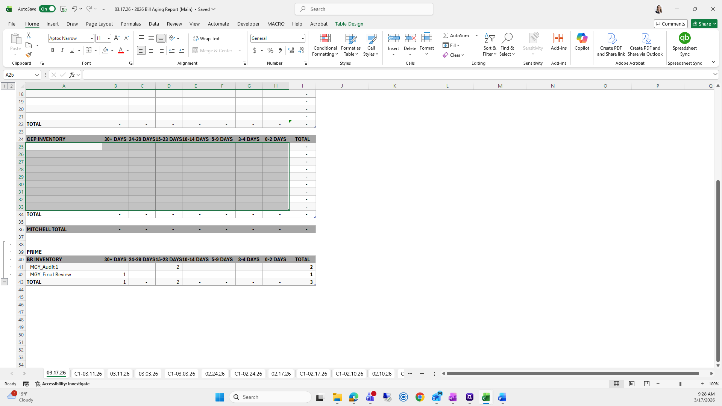Viewport: 722px width, 406px height.
Task: Open the Copilot icon in the ribbon
Action: tap(582, 38)
